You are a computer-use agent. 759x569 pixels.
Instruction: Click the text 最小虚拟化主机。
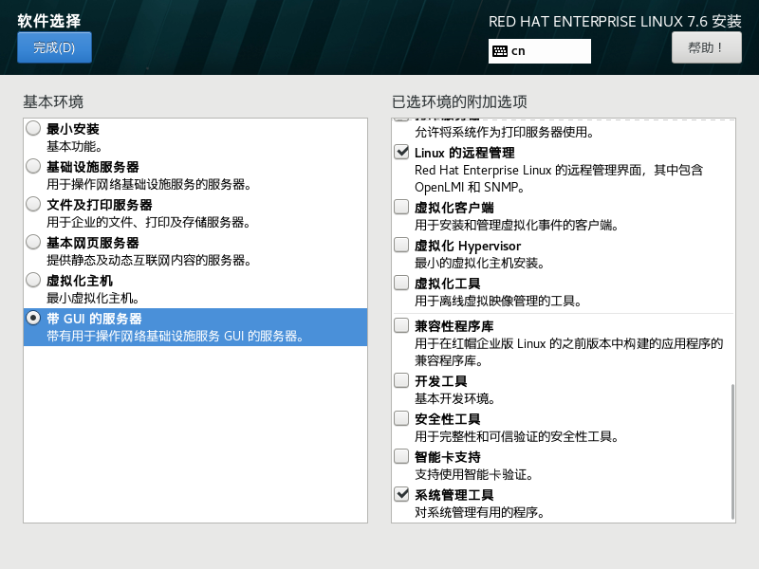(93, 298)
